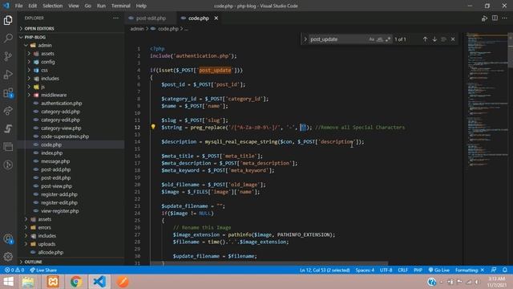
Task: Open the File menu
Action: [x=19, y=6]
